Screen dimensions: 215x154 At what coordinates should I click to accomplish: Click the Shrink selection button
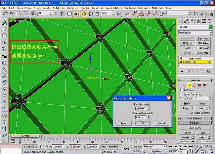(x=187, y=104)
